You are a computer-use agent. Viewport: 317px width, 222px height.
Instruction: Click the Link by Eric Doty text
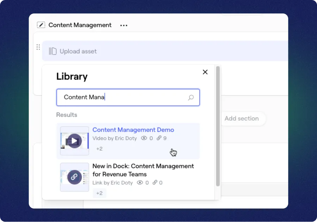pos(113,183)
